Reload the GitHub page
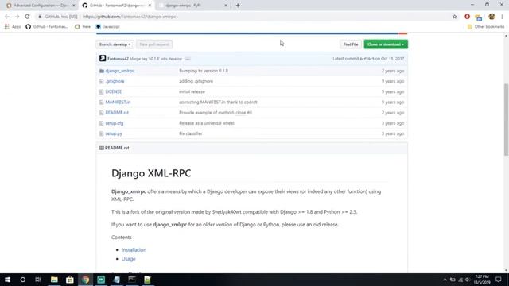The height and width of the screenshot is (286, 509). 27,17
